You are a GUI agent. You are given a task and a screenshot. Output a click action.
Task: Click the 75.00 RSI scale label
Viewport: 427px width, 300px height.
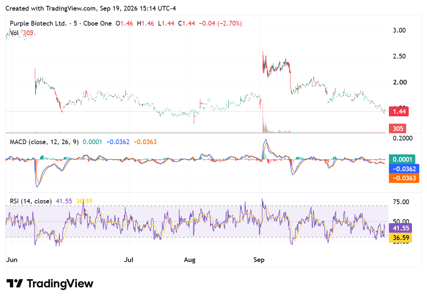click(401, 202)
